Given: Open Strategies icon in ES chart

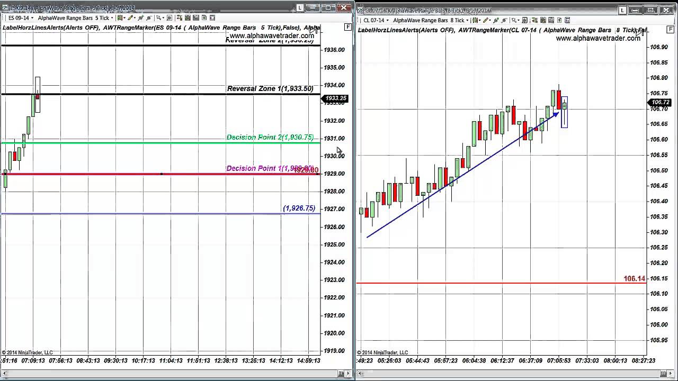Looking at the screenshot, I should pyautogui.click(x=204, y=18).
